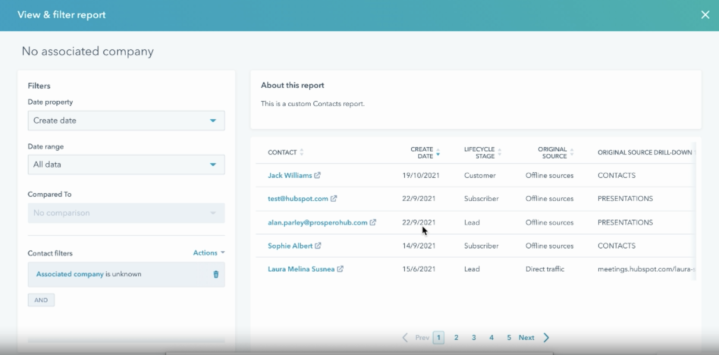
Task: Click the No associated company report title
Action: pyautogui.click(x=88, y=51)
